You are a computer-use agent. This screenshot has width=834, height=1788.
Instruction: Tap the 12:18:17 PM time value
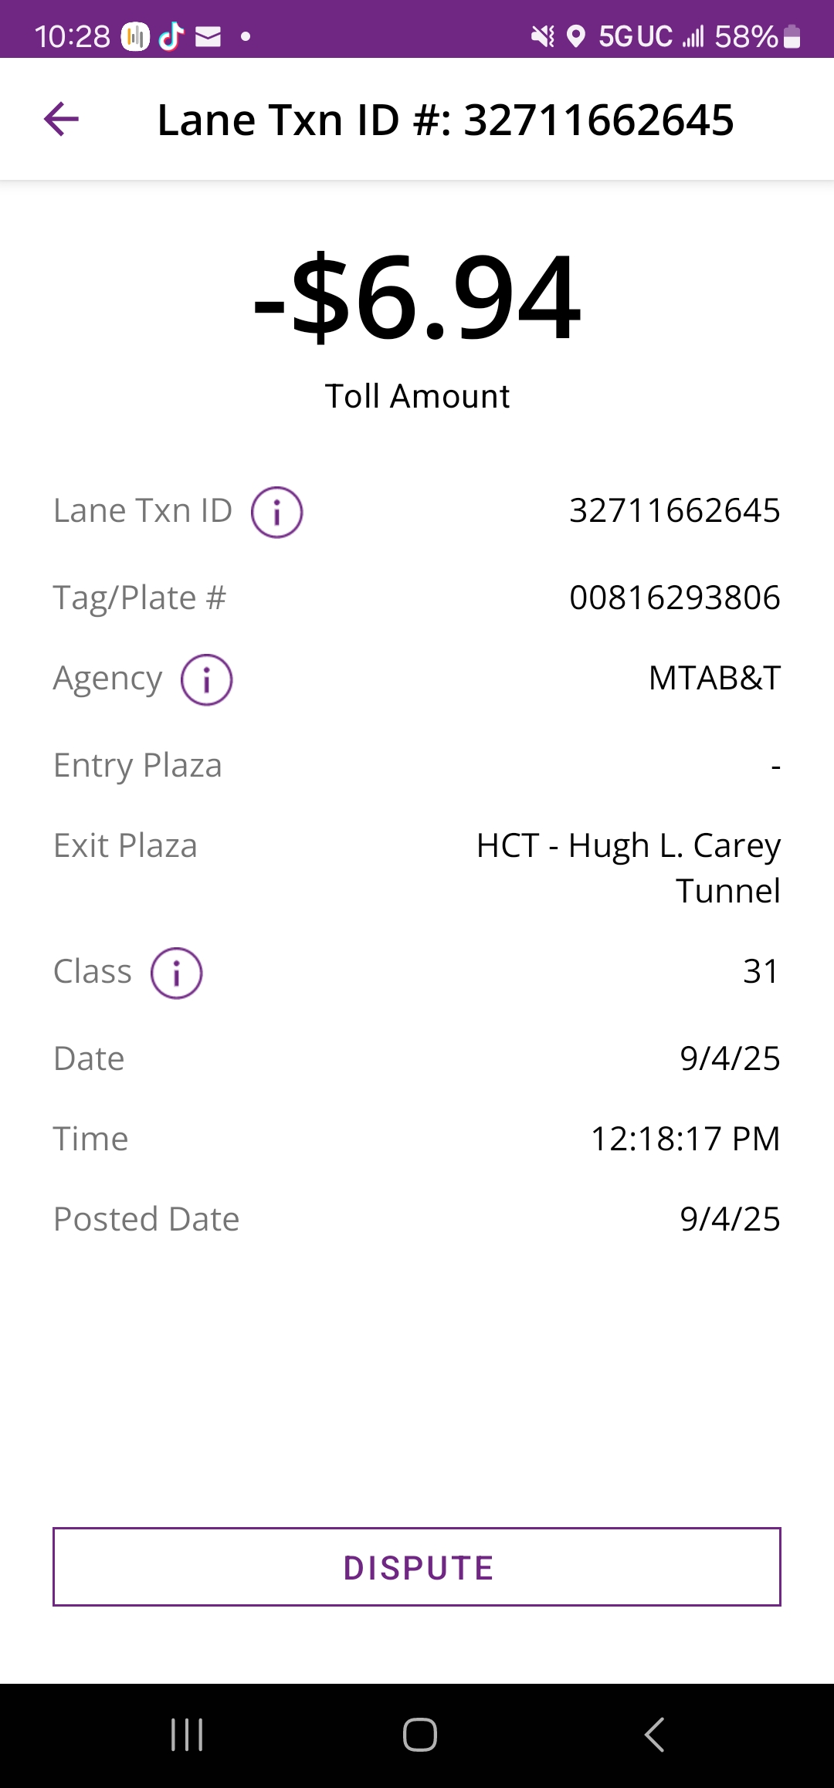click(685, 1140)
